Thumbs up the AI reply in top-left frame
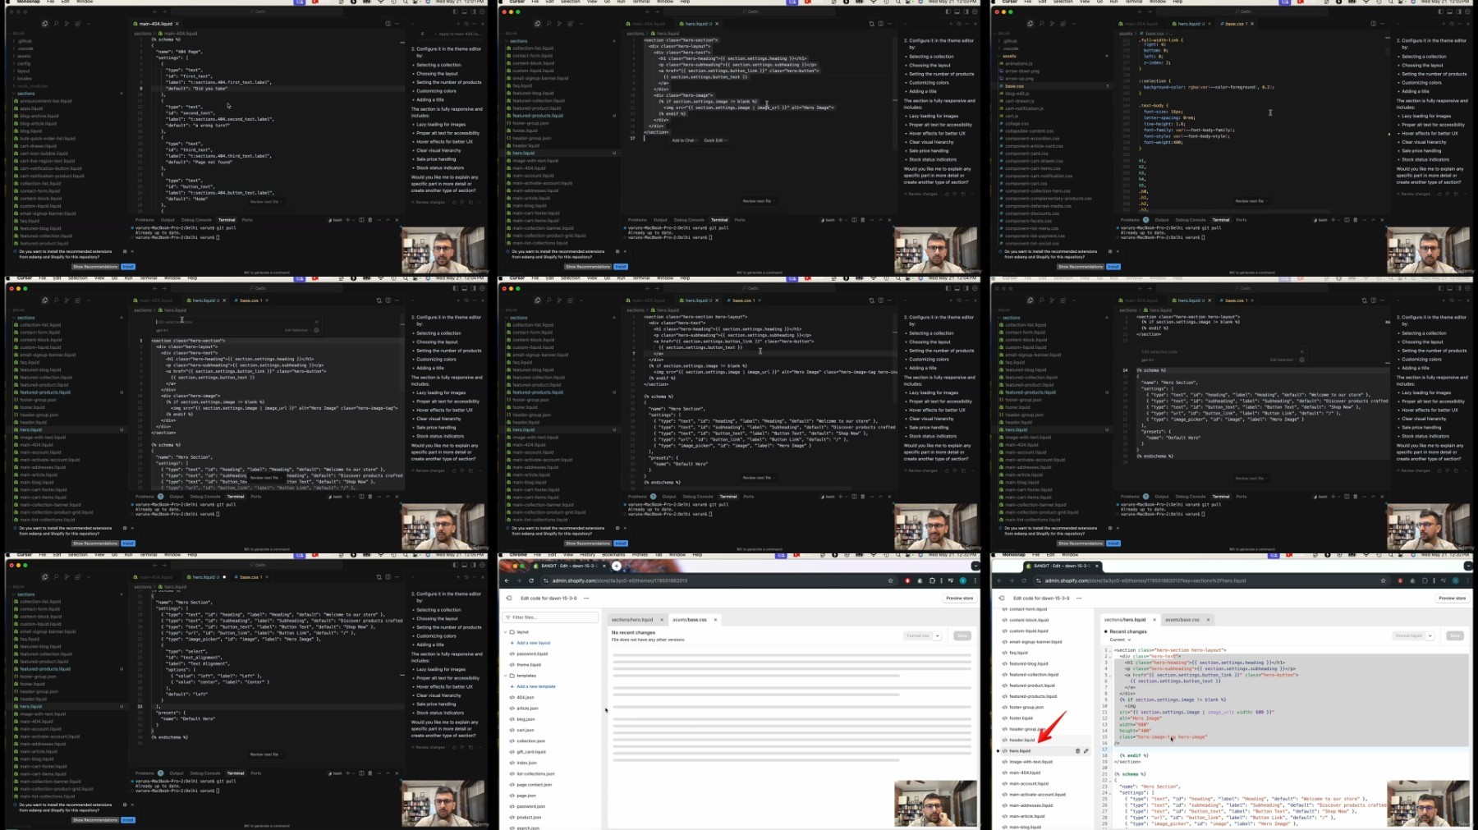Viewport: 1478px width, 830px height. click(x=454, y=202)
